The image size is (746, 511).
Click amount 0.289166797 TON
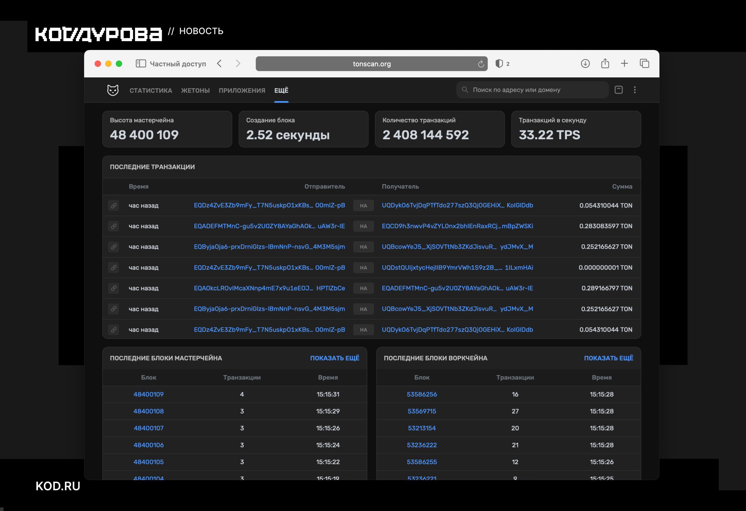click(x=607, y=288)
